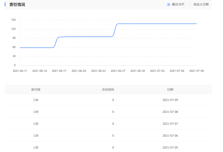
Task: Click the 日期 column header
Action: coord(170,89)
